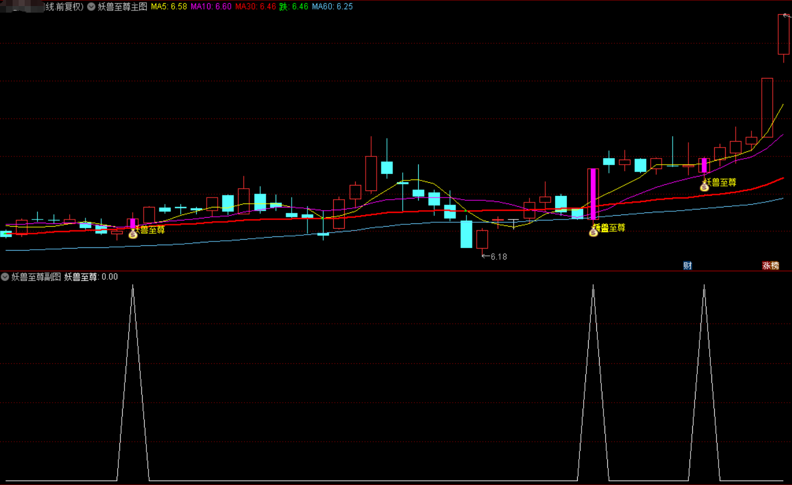Select the tall magenta candle in the main chart
This screenshot has height=485, width=792.
coord(593,194)
